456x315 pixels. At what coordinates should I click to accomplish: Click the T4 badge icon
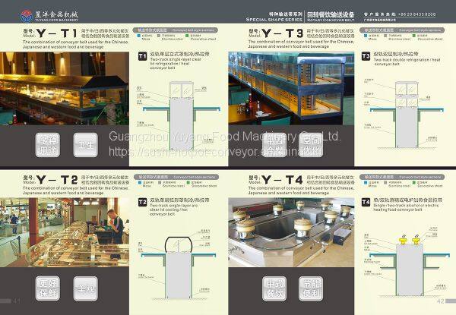366,203
